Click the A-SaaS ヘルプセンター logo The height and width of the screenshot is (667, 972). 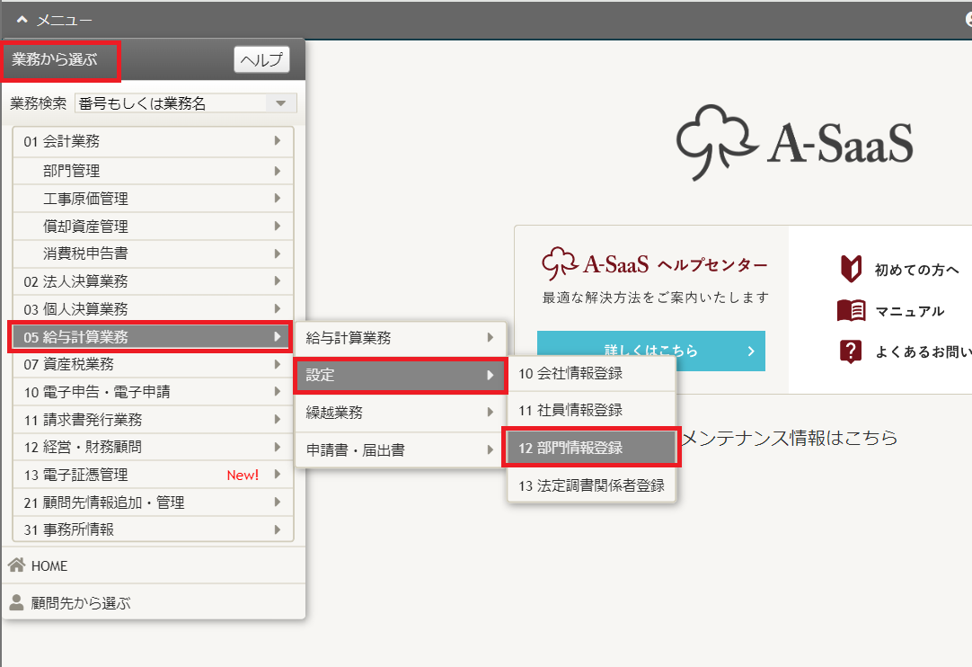655,263
